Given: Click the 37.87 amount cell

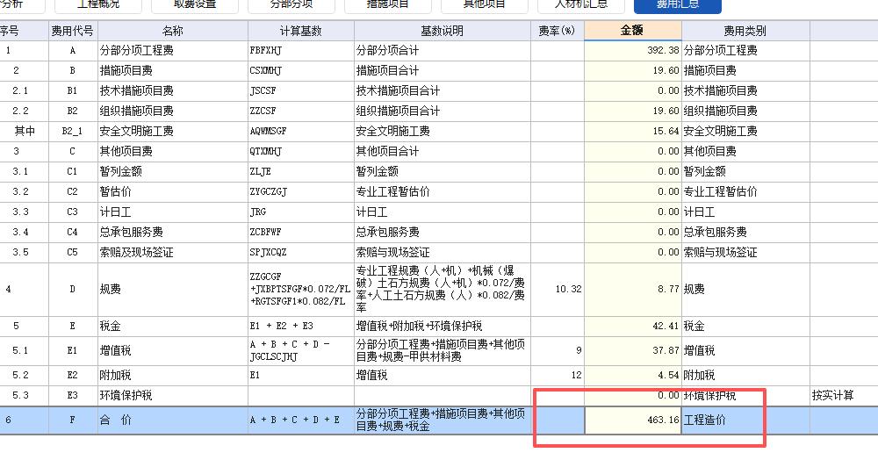Looking at the screenshot, I should [x=633, y=350].
